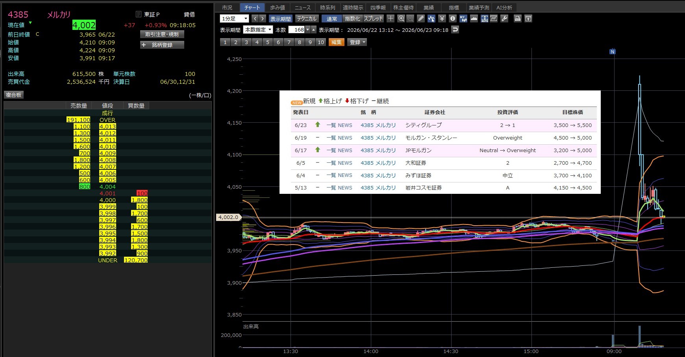Click the plus icon on 銘柄登録

144,45
